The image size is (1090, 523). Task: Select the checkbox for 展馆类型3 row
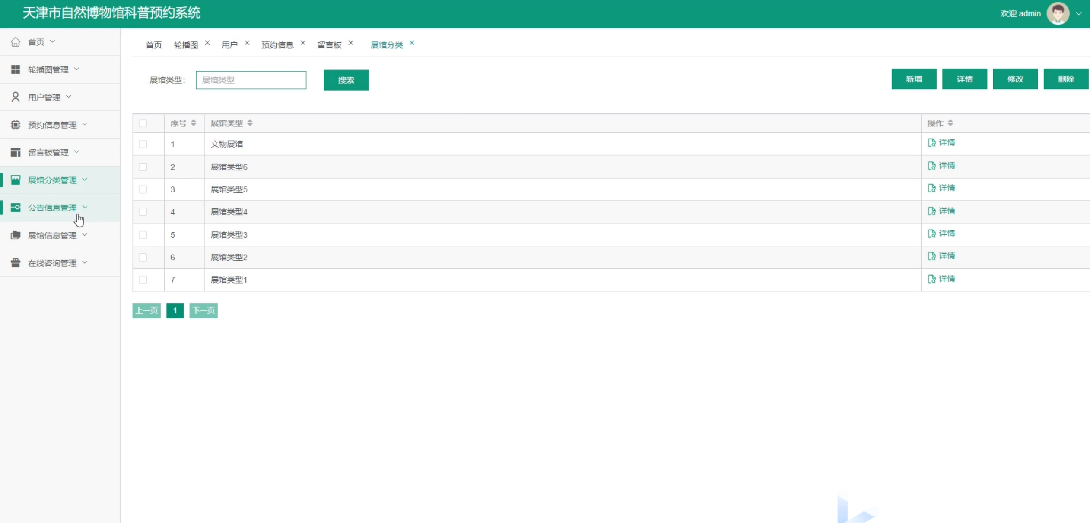pyautogui.click(x=143, y=235)
